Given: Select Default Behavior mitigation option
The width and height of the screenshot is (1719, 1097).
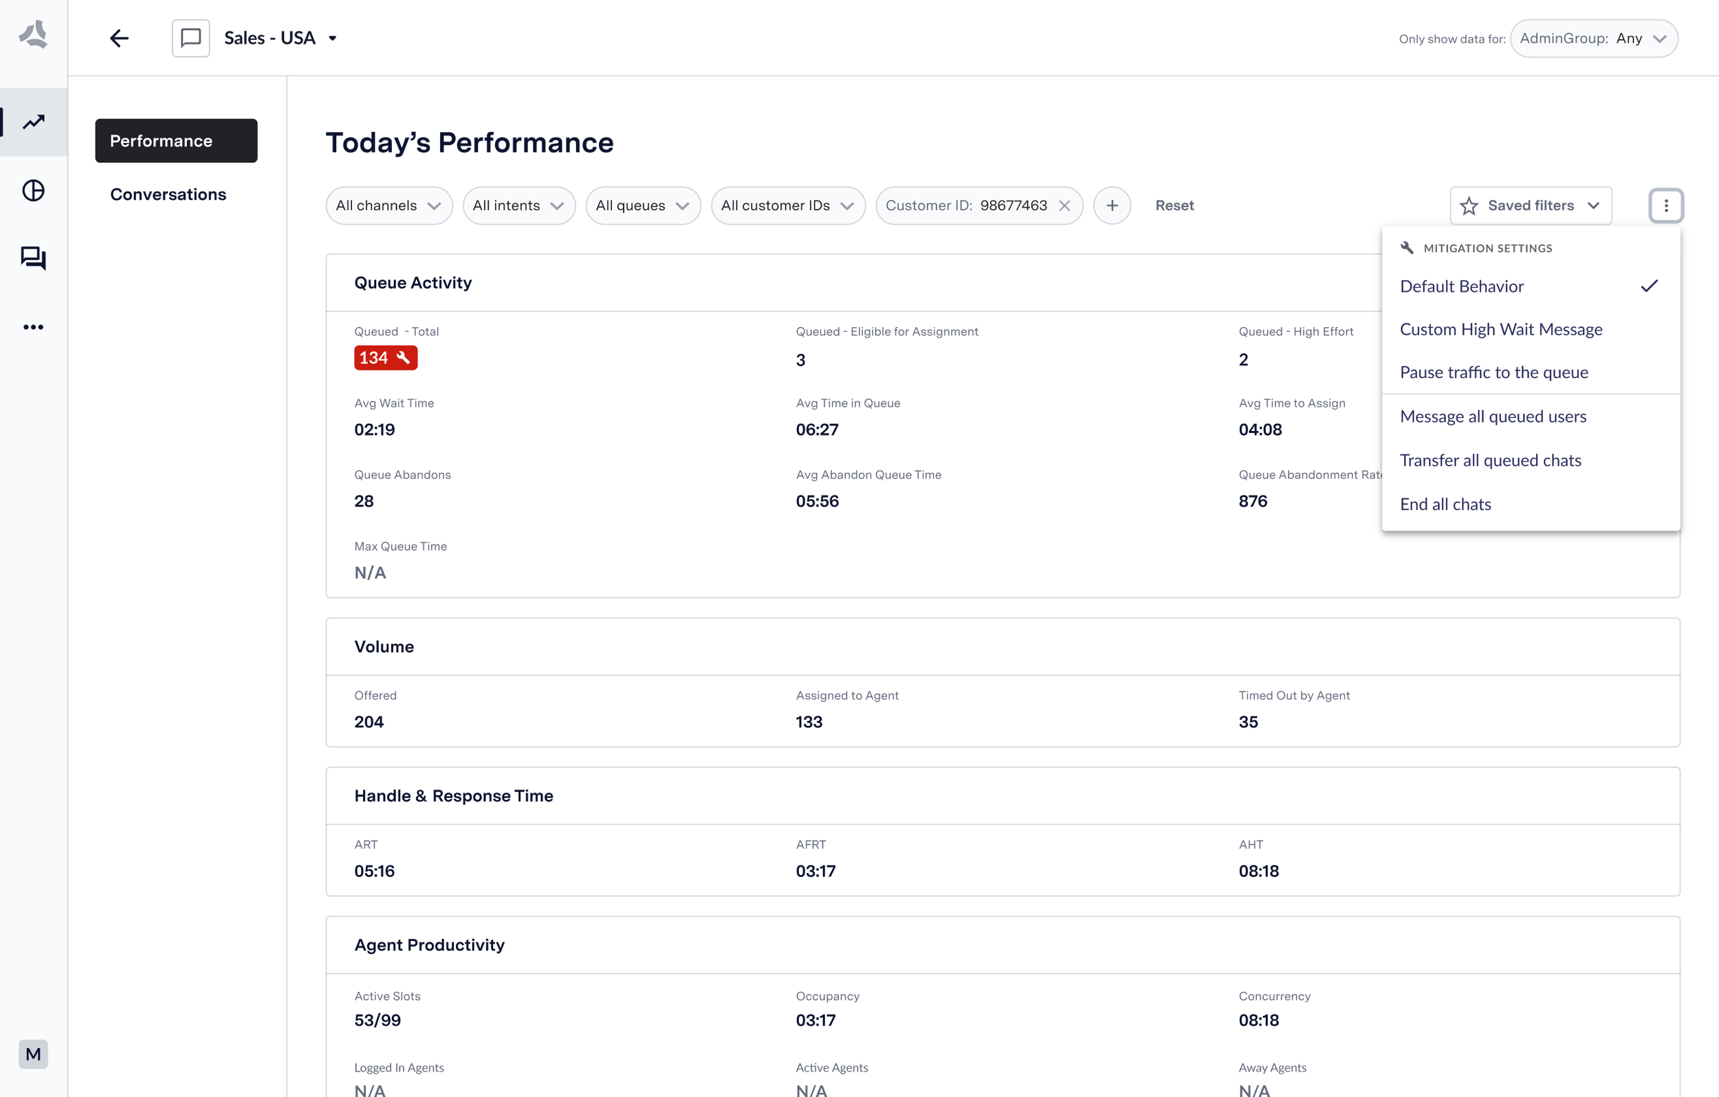Looking at the screenshot, I should coord(1461,286).
